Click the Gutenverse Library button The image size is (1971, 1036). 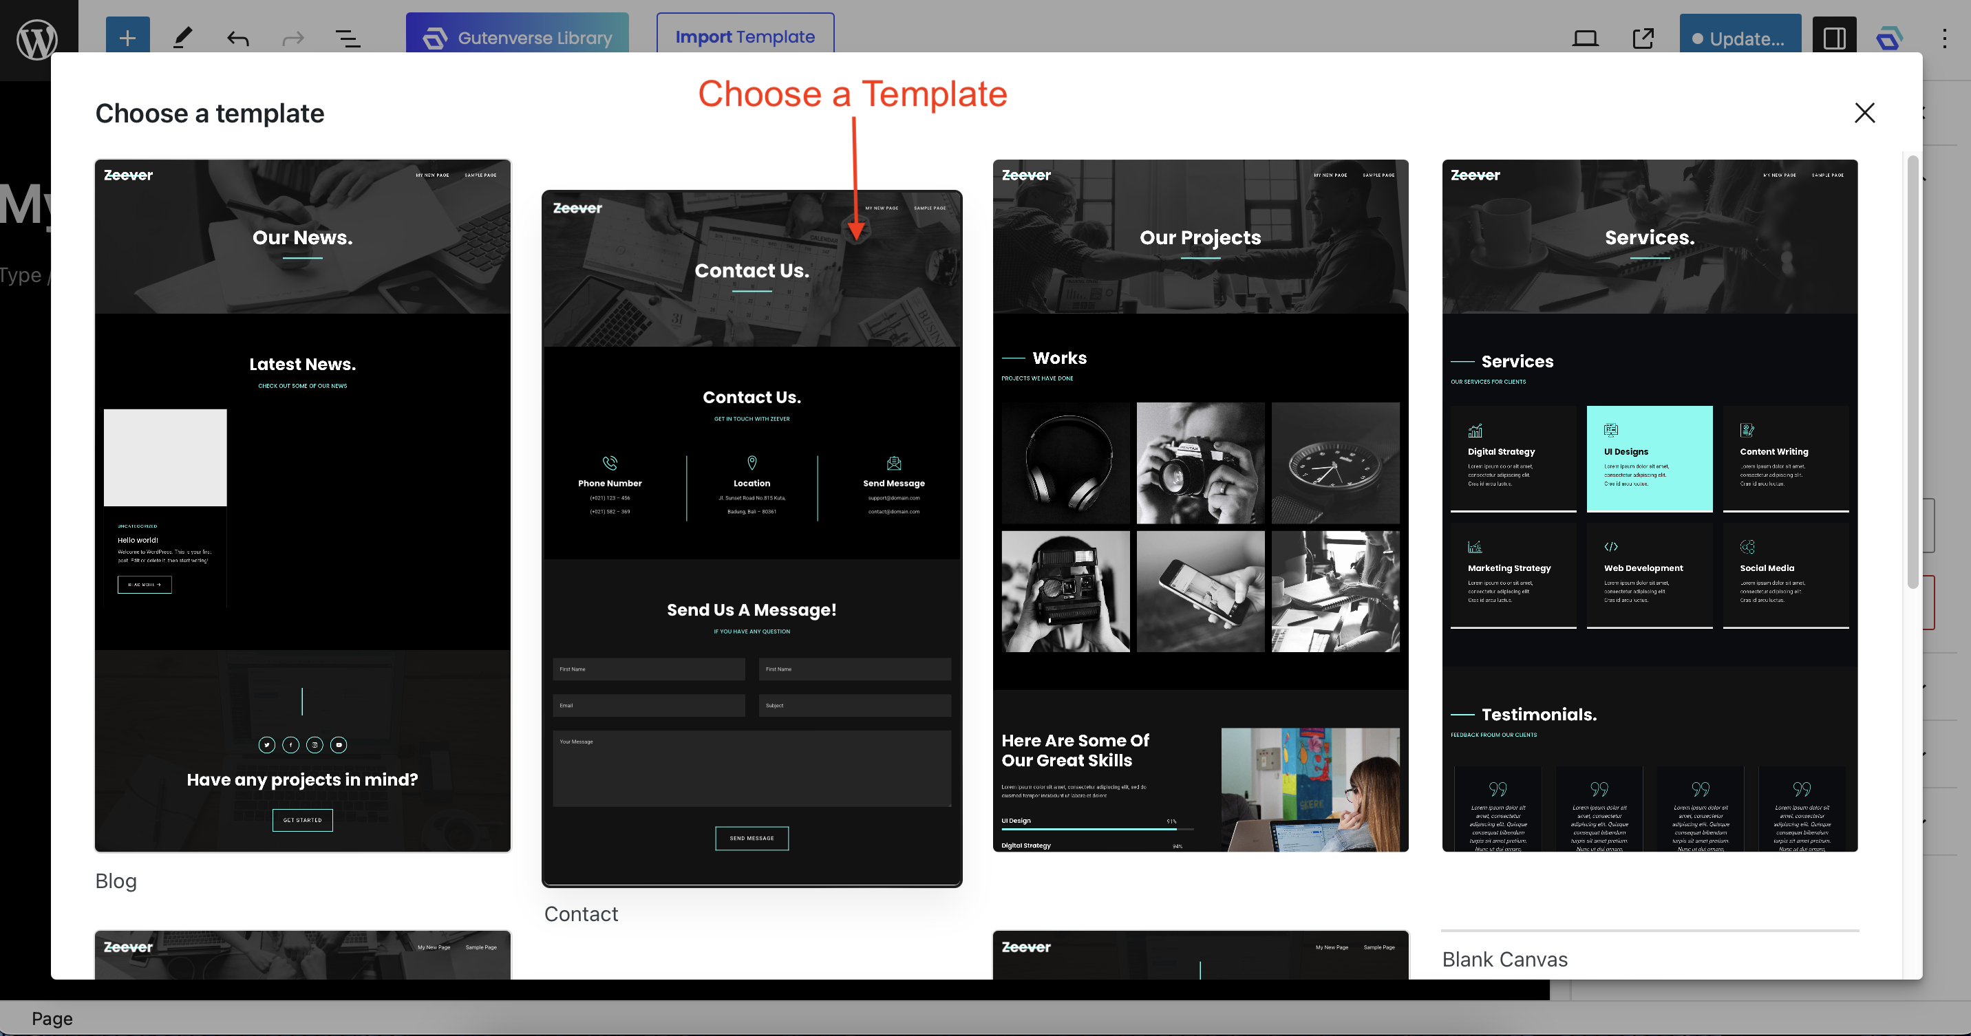(x=518, y=37)
